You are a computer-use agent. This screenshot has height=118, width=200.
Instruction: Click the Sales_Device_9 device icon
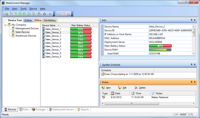pos(43,56)
